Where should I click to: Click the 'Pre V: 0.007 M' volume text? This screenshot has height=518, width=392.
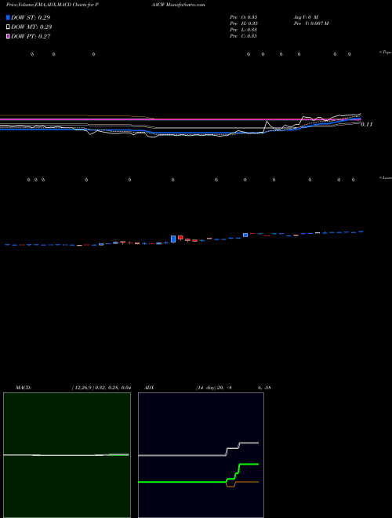[310, 24]
